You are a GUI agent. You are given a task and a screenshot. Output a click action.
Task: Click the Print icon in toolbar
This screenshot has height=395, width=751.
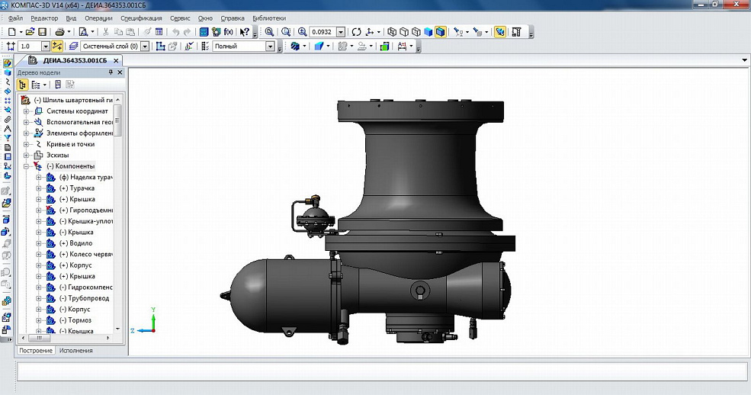tap(59, 32)
